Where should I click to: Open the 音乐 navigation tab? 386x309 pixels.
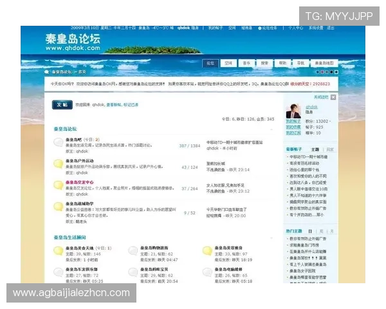[x=246, y=63]
